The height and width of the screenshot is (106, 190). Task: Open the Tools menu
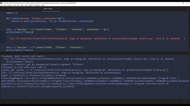pyautogui.click(x=26, y=5)
